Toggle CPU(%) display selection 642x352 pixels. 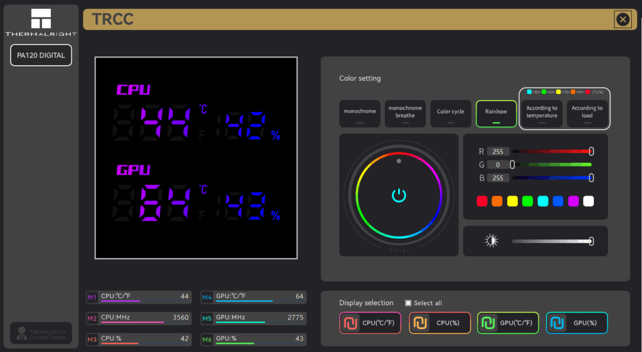439,323
